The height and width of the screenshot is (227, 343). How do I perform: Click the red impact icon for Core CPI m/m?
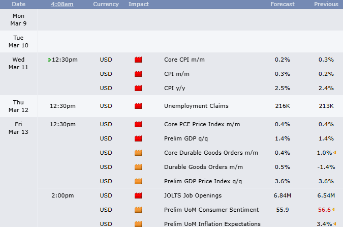pyautogui.click(x=138, y=60)
